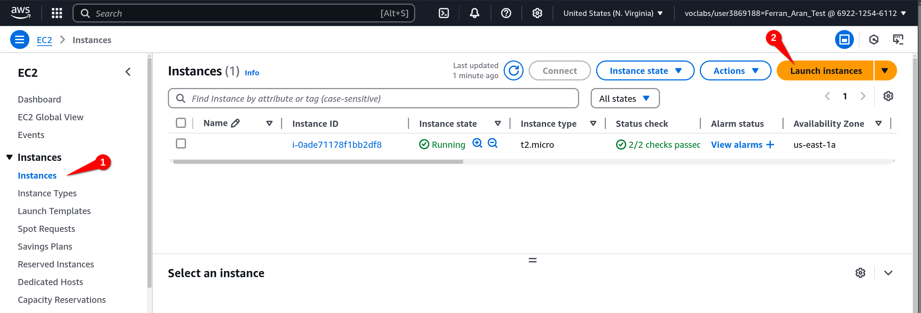Open the Actions dropdown menu
The width and height of the screenshot is (921, 313).
(x=735, y=71)
